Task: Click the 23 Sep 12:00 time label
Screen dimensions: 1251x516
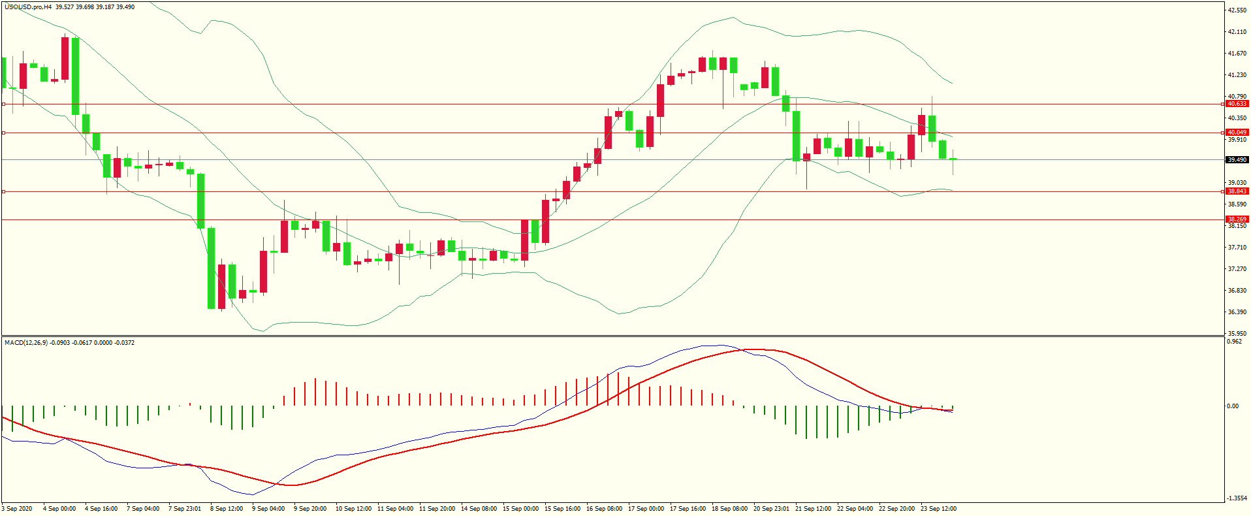Action: (938, 509)
